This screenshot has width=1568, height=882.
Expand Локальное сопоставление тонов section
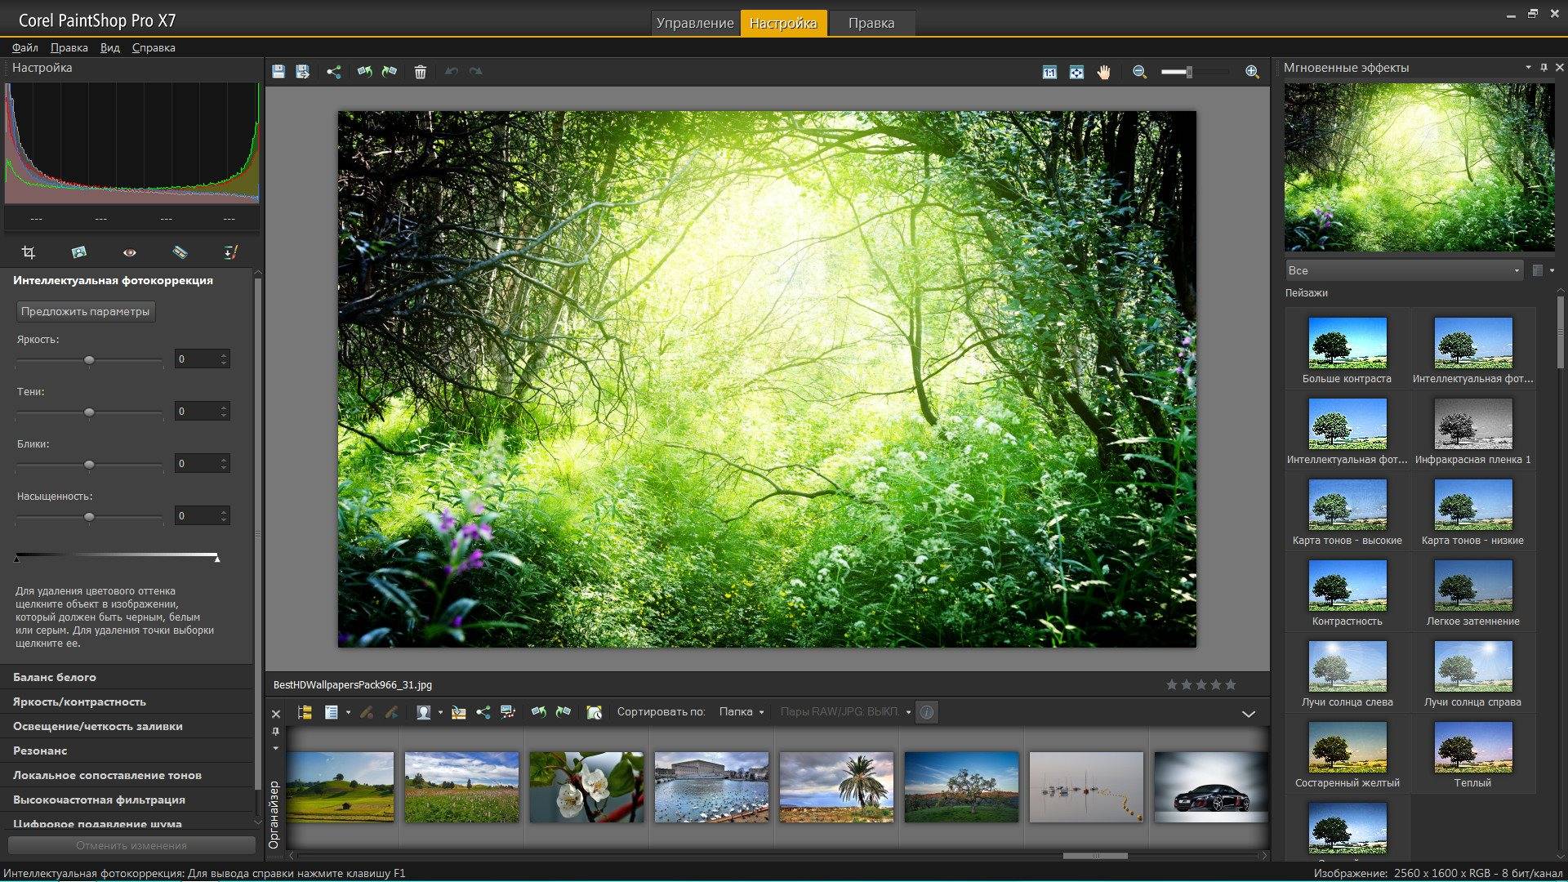coord(127,775)
